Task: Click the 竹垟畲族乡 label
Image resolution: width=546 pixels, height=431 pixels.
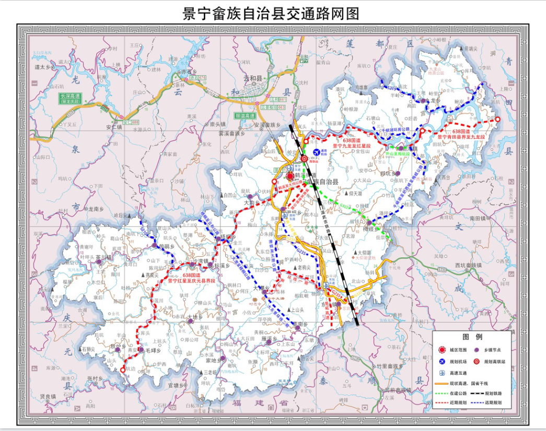Action: click(390, 366)
